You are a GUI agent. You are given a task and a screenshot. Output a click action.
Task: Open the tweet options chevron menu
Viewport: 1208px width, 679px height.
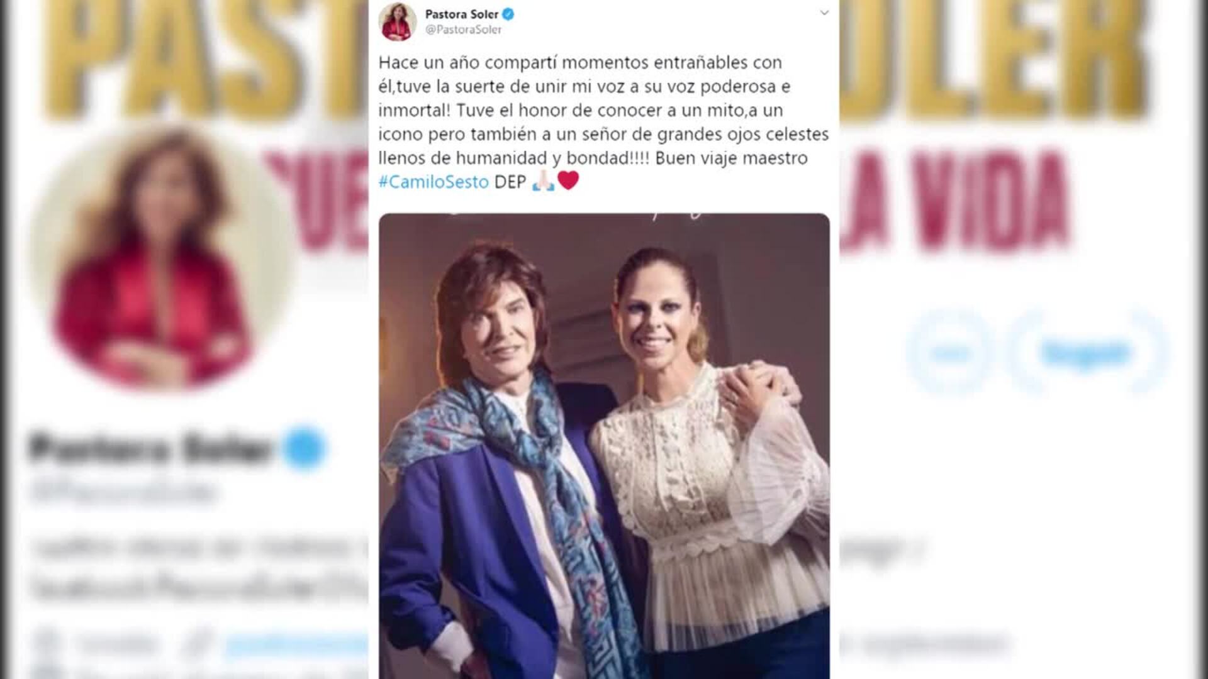(824, 13)
